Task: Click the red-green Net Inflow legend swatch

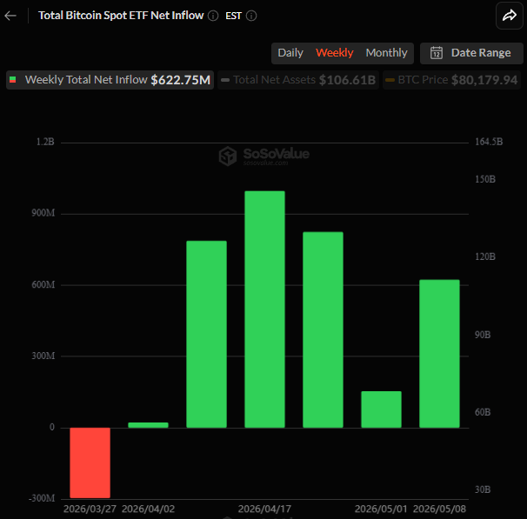Action: [x=13, y=80]
